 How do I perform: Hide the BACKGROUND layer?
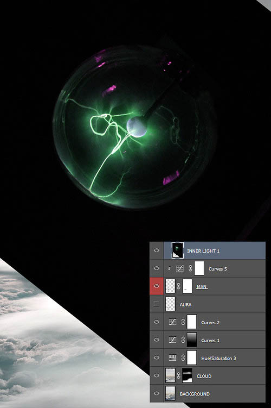pyautogui.click(x=156, y=393)
